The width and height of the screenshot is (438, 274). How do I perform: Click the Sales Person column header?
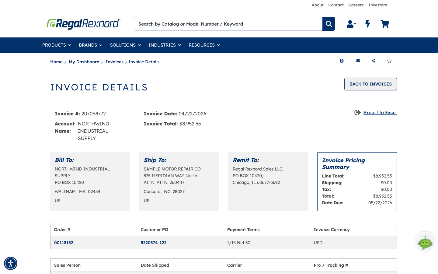67,265
